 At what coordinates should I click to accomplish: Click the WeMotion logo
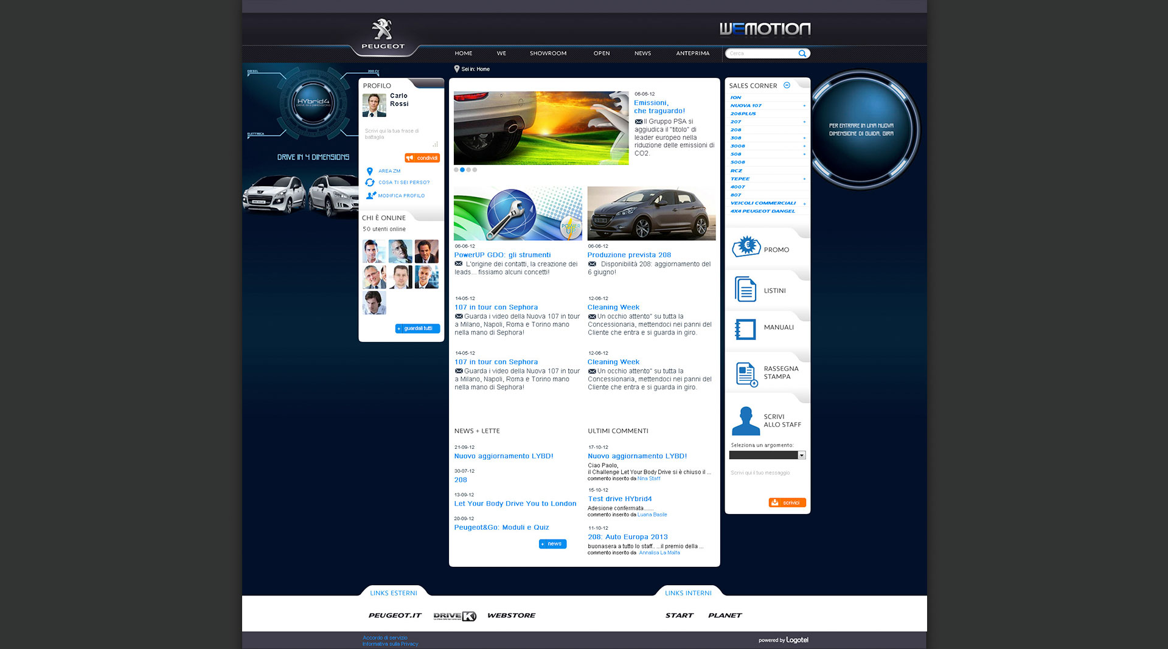pyautogui.click(x=765, y=29)
